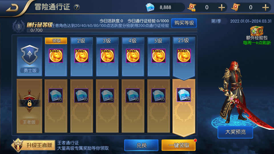Open the 大奖预览 grand prize preview
Screen dimensions: 274x154
[x=235, y=132]
